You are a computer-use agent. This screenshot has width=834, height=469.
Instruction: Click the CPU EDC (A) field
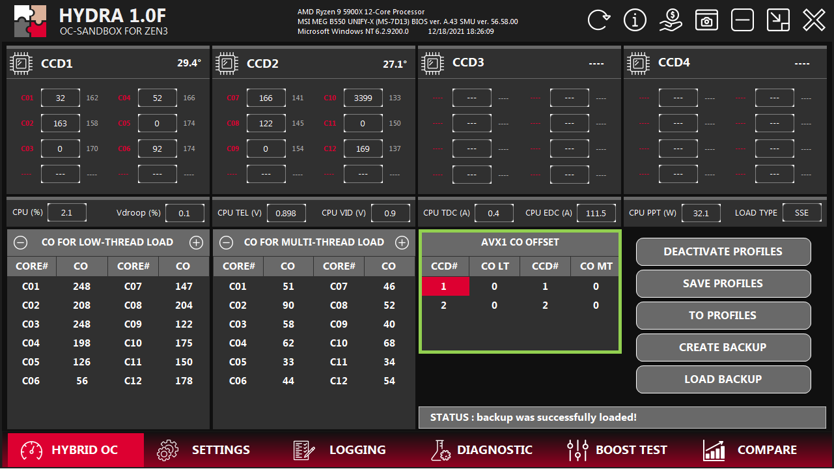[596, 213]
